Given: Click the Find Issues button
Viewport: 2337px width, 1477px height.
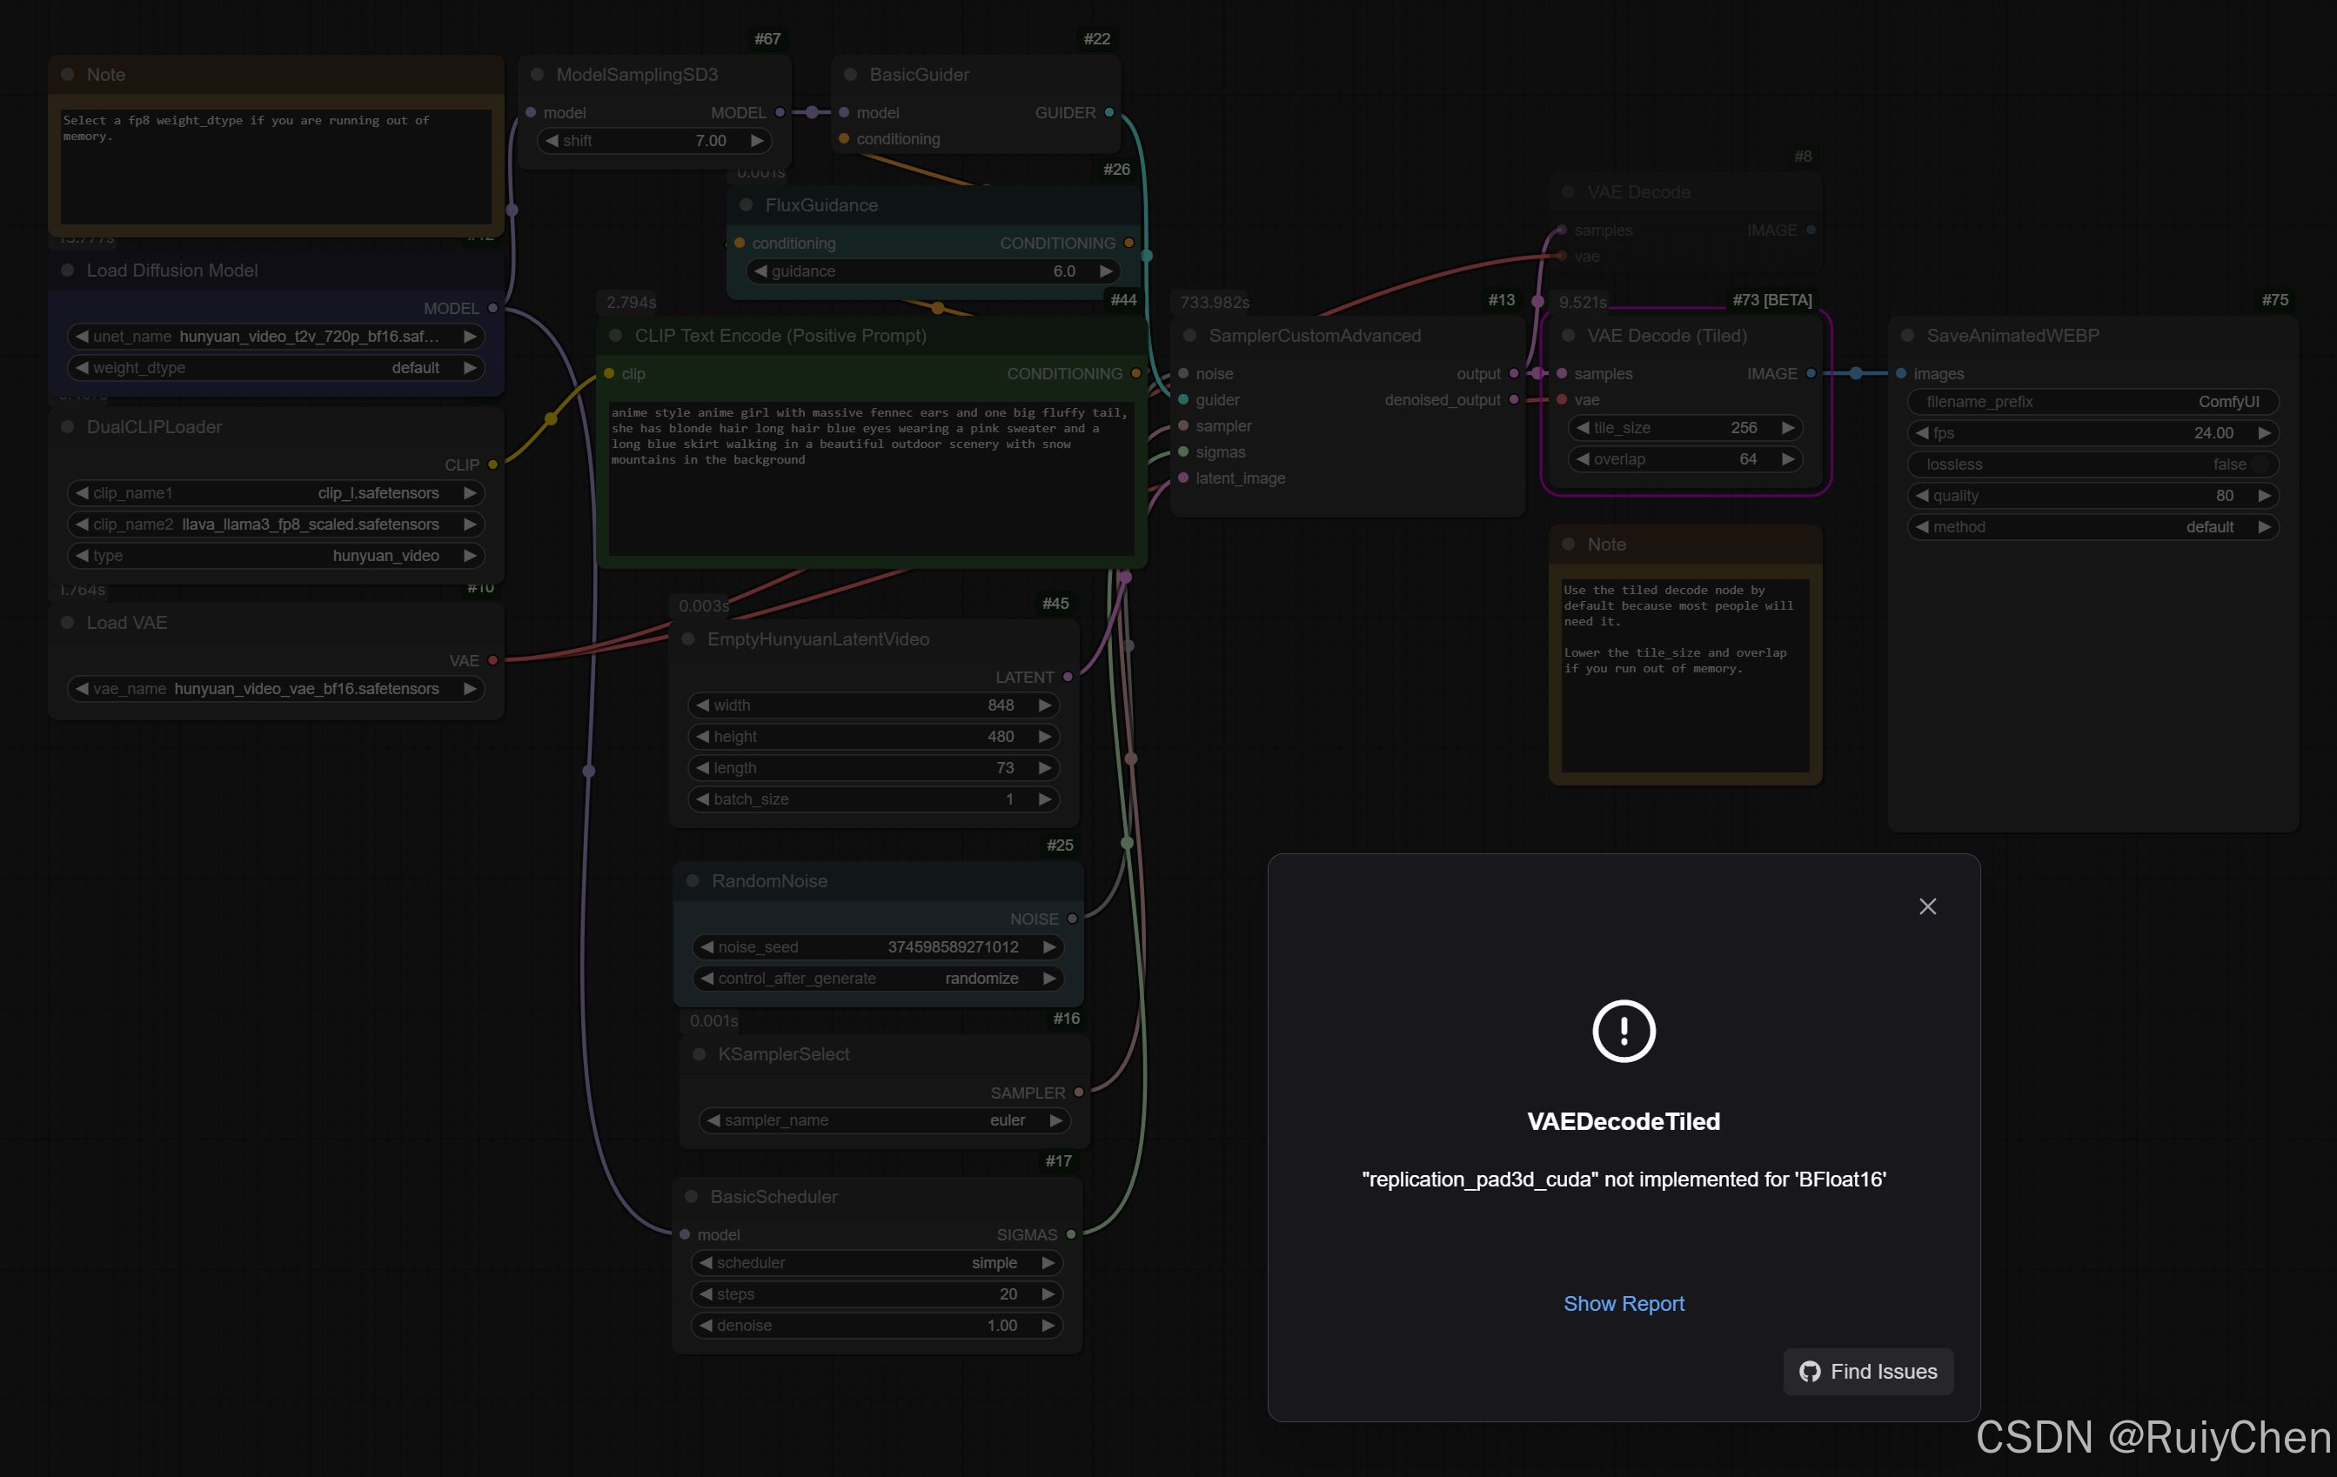Looking at the screenshot, I should click(1867, 1370).
